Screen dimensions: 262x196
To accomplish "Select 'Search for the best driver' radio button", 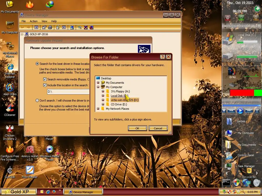I will point(37,64).
